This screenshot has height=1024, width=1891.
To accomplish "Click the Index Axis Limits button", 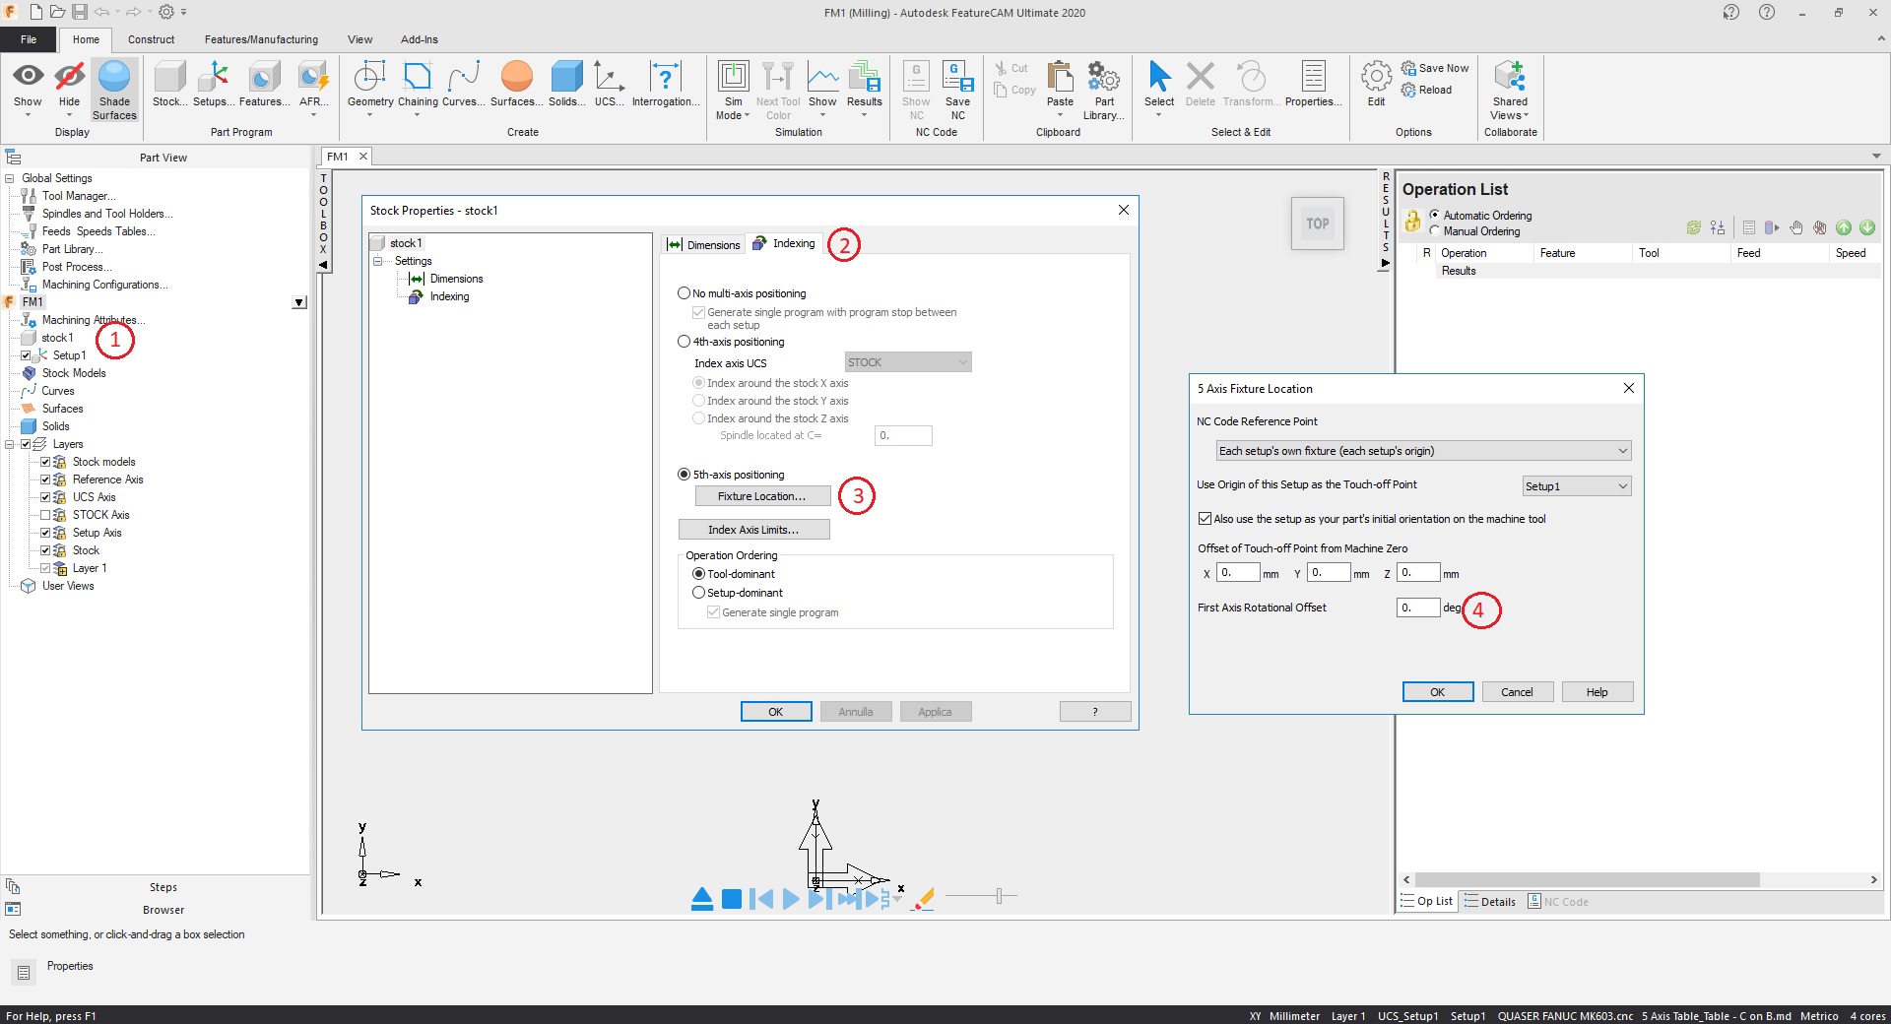I will [x=753, y=530].
